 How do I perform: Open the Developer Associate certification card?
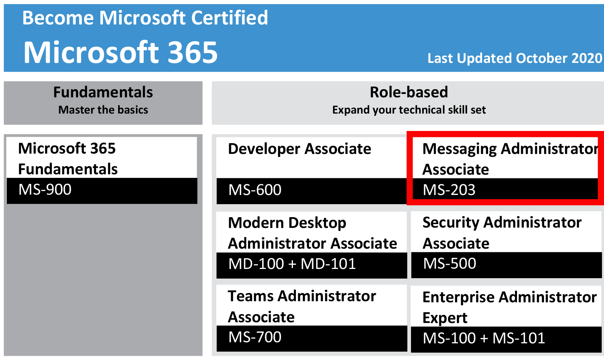(x=311, y=171)
